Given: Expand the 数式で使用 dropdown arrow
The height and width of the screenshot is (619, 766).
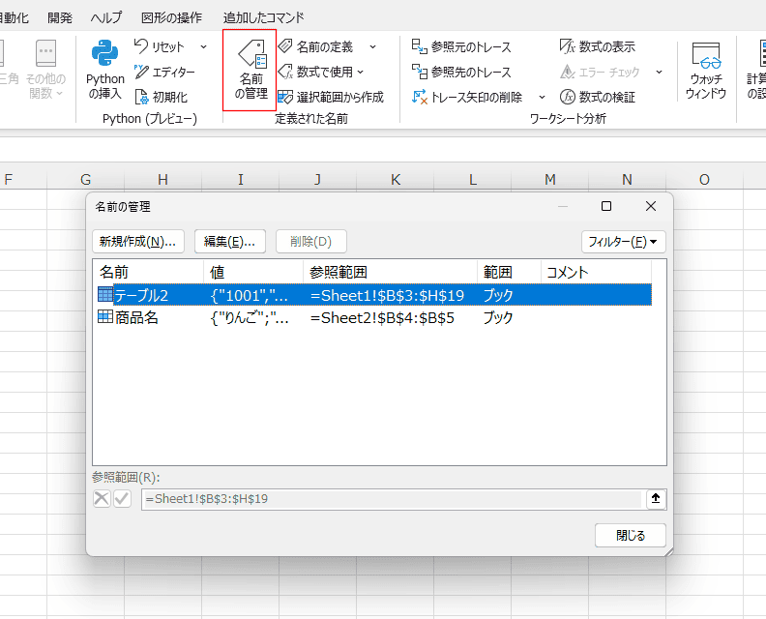Looking at the screenshot, I should click(x=361, y=72).
